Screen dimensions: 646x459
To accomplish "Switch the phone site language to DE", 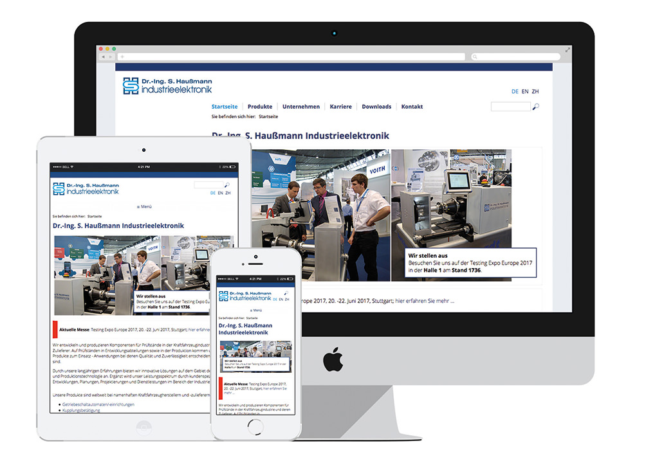I will (x=275, y=300).
